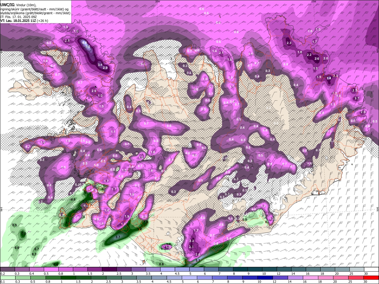Click the rain-scale swatch between 2.5 and 3
This screenshot has height=284, width=379.
point(114,278)
